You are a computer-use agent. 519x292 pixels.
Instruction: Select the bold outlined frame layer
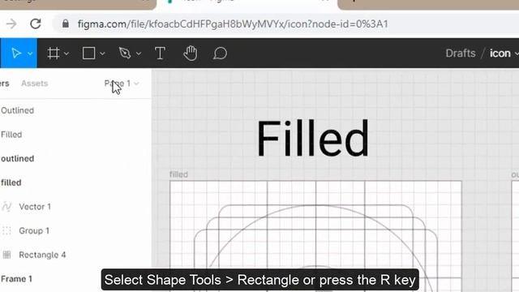click(17, 159)
